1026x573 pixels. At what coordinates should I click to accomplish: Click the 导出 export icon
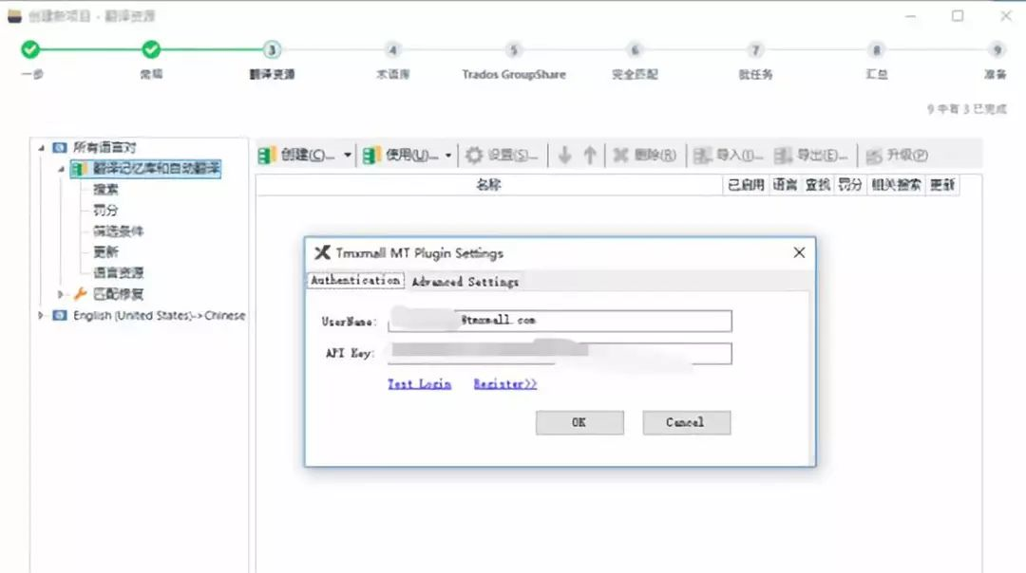(784, 155)
